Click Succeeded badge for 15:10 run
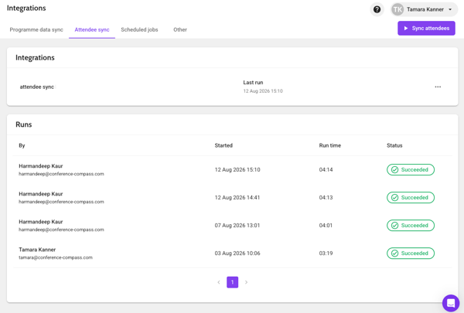The height and width of the screenshot is (313, 464). (x=411, y=169)
